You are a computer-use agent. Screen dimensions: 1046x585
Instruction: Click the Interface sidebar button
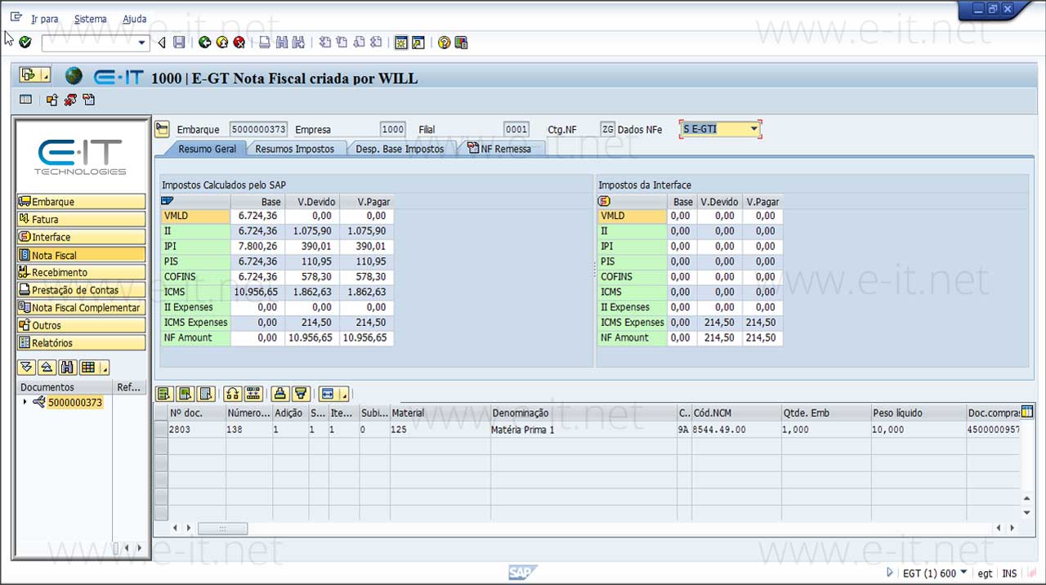tap(81, 237)
